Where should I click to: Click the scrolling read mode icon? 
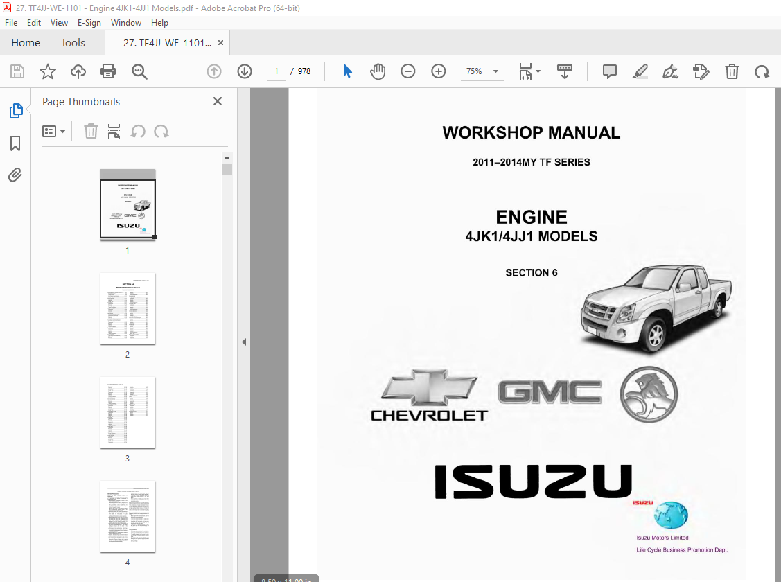tap(565, 71)
